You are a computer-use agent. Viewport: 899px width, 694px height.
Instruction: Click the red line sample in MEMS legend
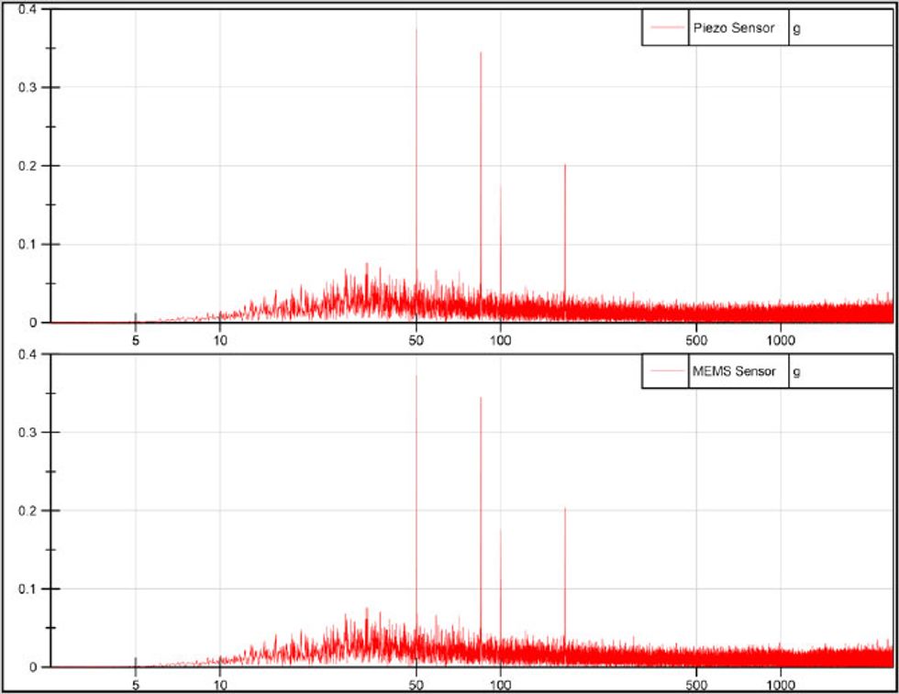click(x=667, y=371)
